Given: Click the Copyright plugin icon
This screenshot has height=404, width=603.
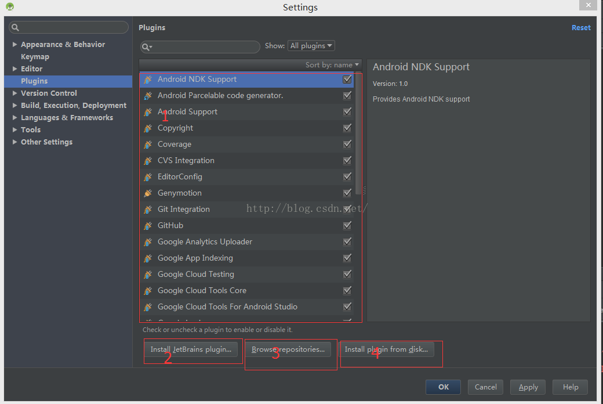Looking at the screenshot, I should coord(148,128).
